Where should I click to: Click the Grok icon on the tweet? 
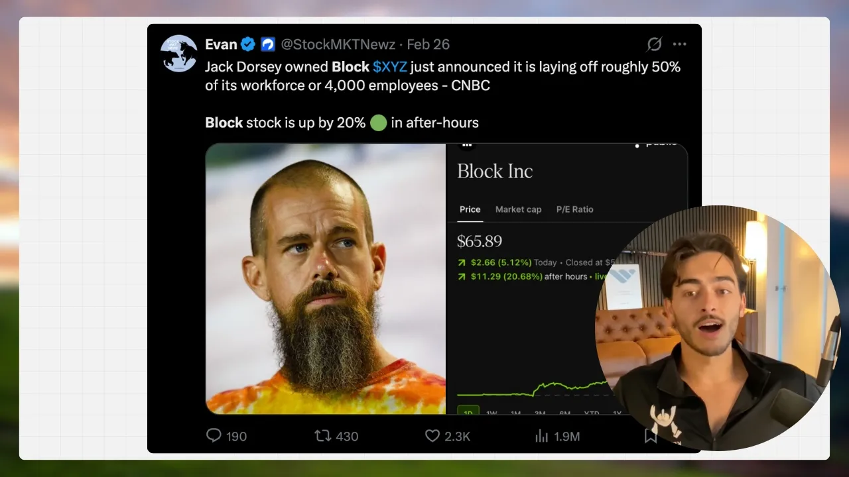point(654,44)
